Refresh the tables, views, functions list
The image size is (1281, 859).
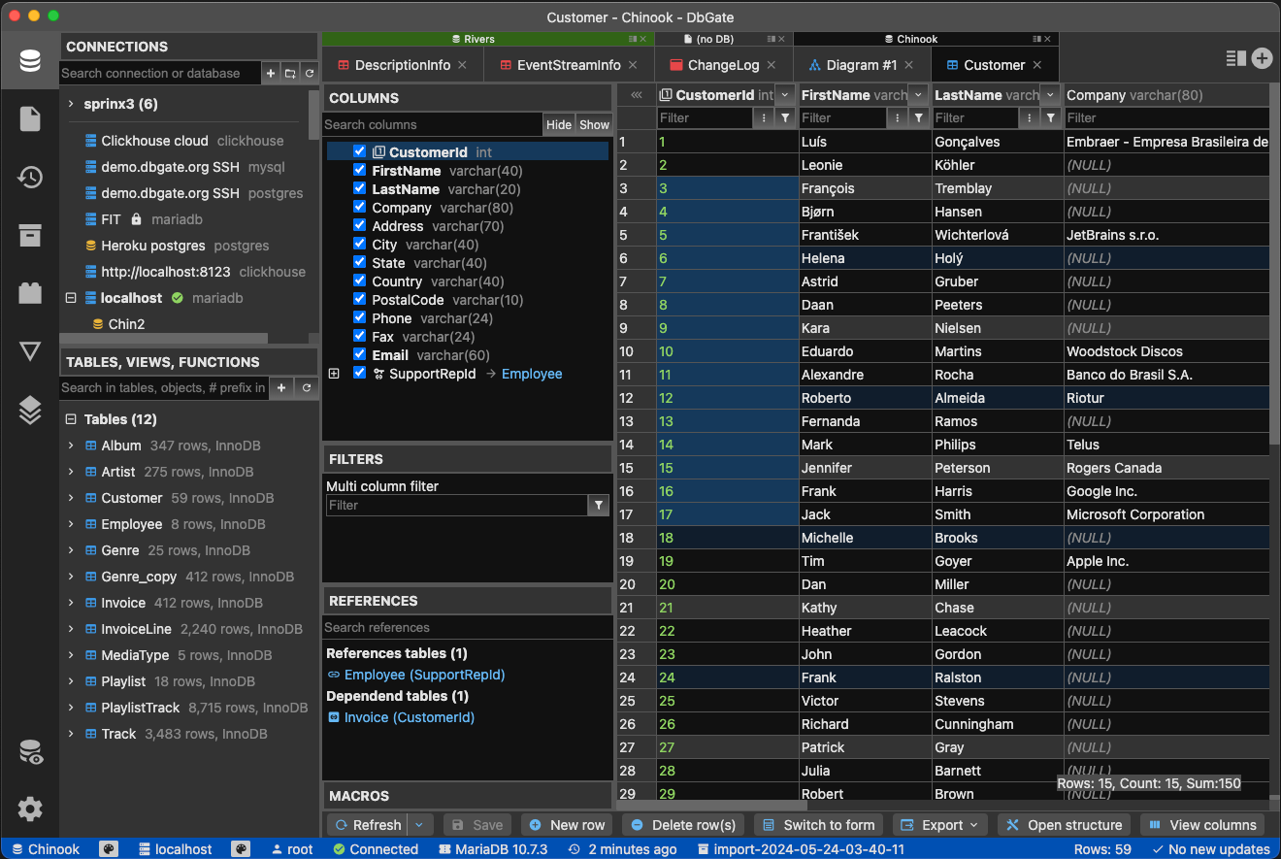(307, 387)
